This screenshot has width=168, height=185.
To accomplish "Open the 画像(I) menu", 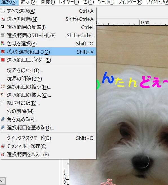I will click(48, 2).
